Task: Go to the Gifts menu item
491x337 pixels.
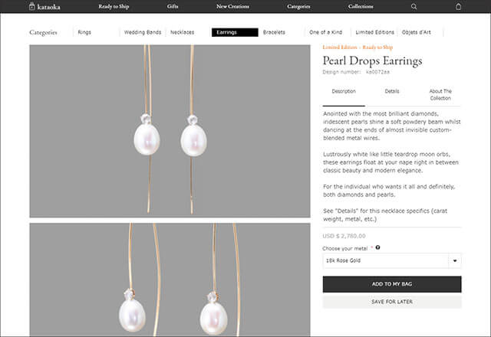Action: point(173,7)
